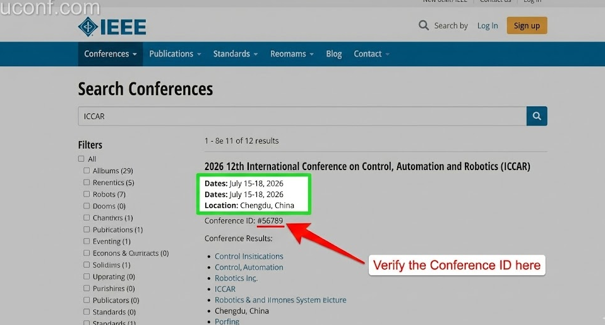Tick the Eventing (1) checkbox
605x325 pixels.
click(x=87, y=241)
